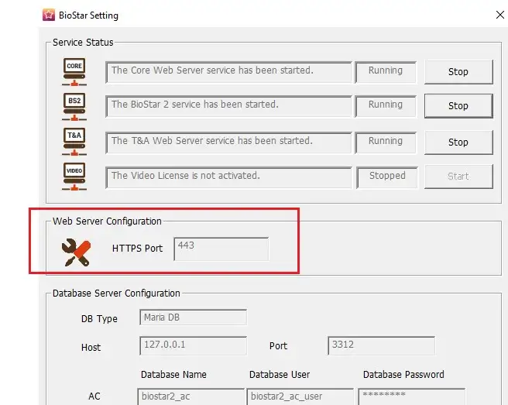The width and height of the screenshot is (508, 405).
Task: Stop the T&A Web Server service
Action: coord(458,142)
